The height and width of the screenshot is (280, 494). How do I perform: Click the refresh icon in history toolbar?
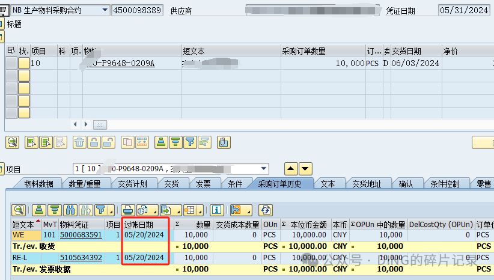point(266,210)
